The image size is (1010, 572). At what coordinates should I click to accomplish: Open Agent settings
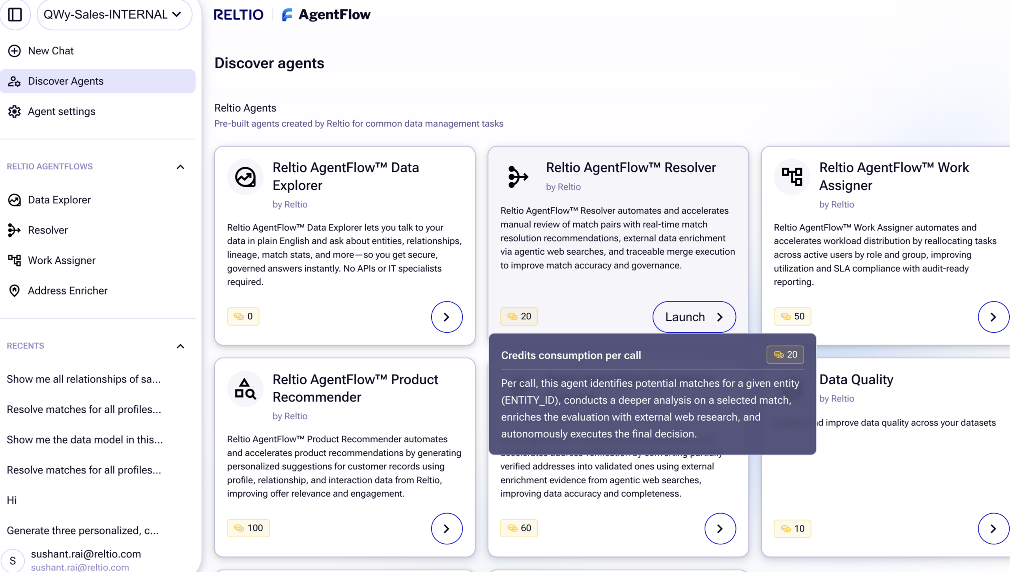(x=61, y=112)
